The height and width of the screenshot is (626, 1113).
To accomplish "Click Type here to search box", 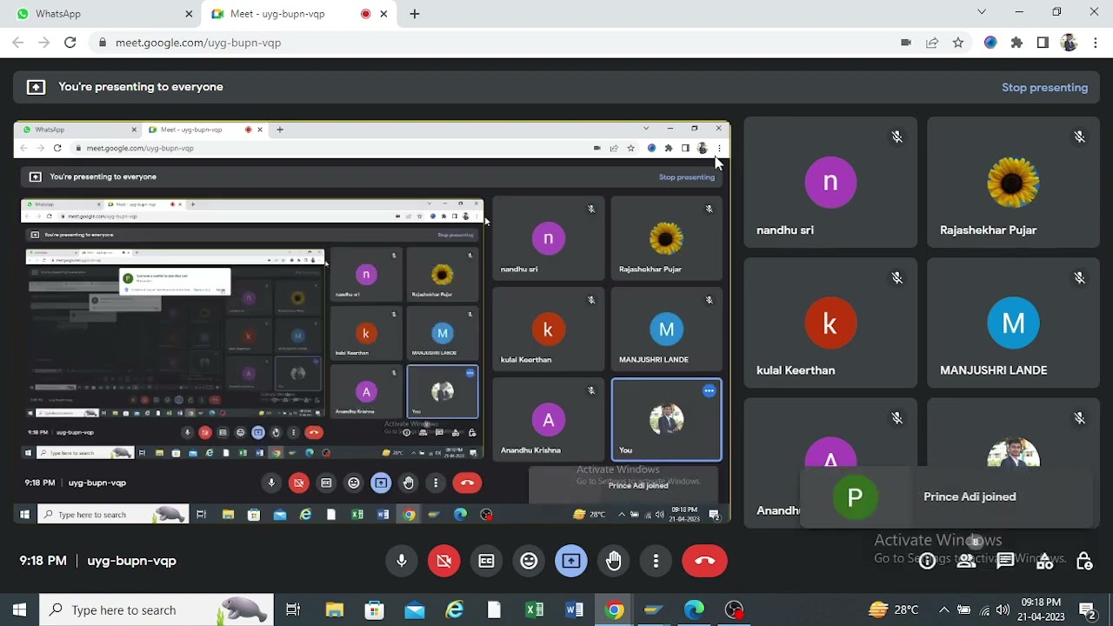I will click(157, 609).
